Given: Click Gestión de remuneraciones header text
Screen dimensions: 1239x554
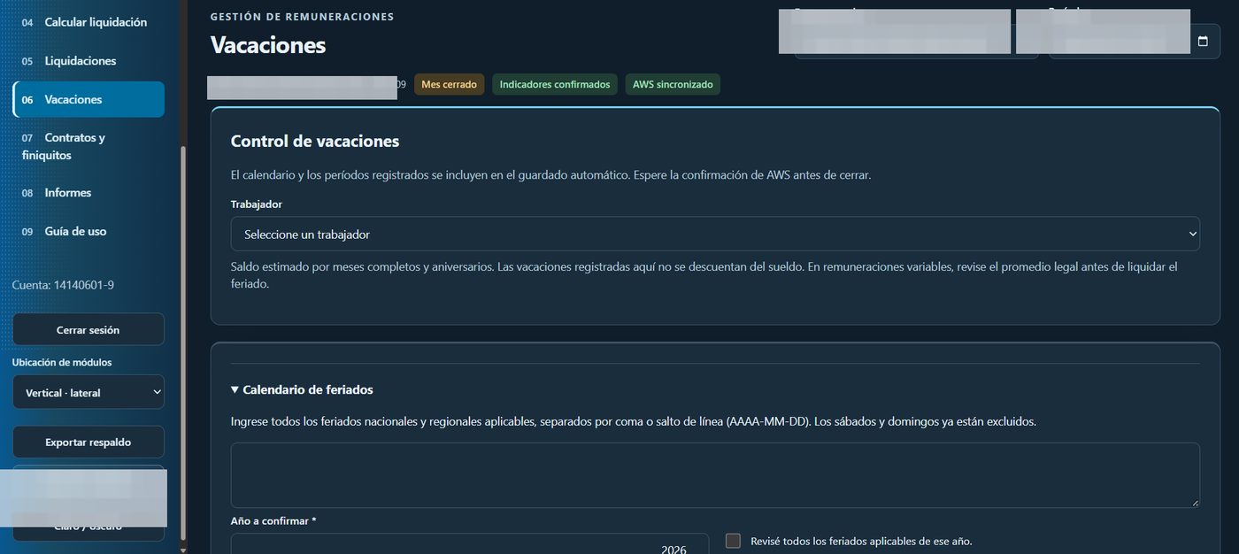Looking at the screenshot, I should click(x=302, y=17).
